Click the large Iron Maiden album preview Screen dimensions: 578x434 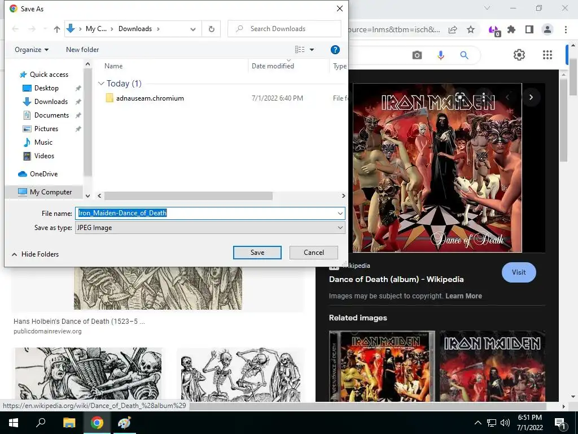(437, 168)
